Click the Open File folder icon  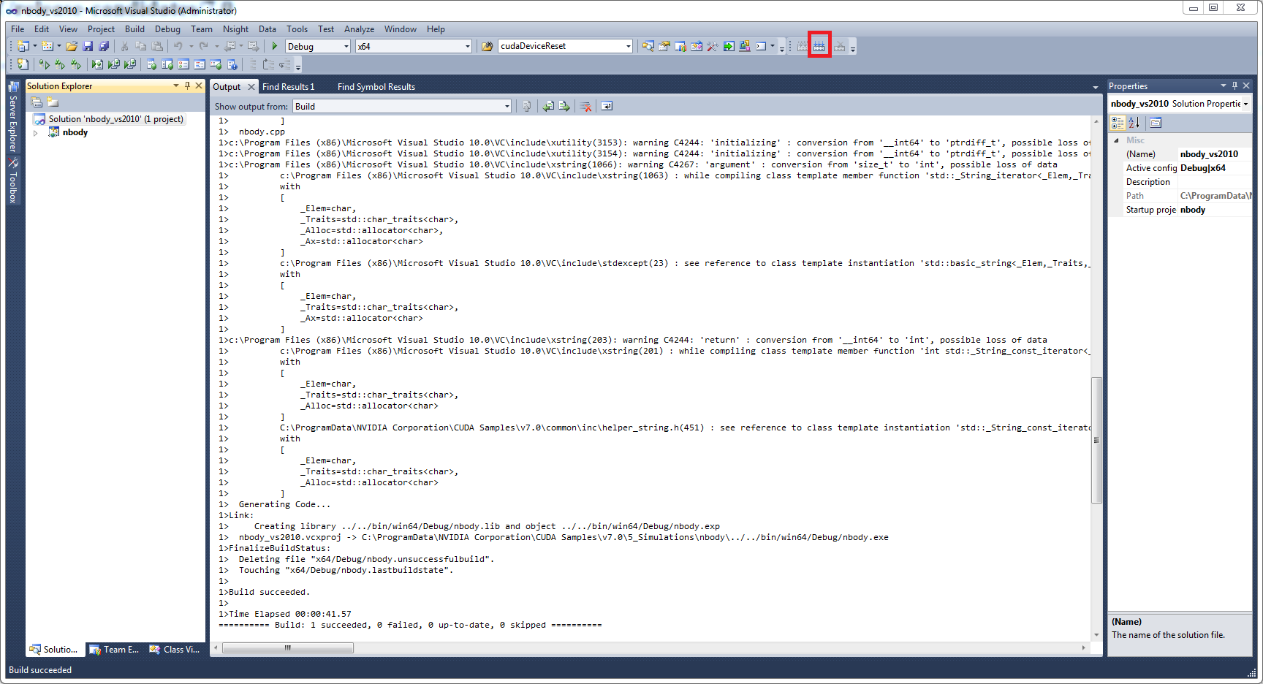(x=72, y=46)
